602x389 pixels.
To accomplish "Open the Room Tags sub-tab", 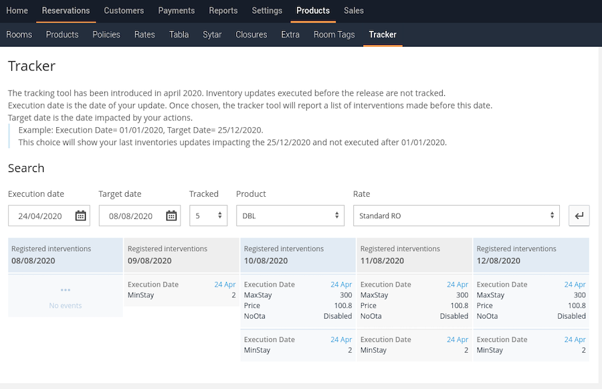I will 334,35.
